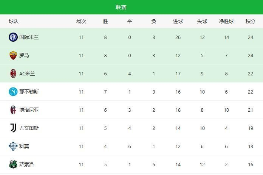Screen dimensions: 263x175
Task: Click the Sassuolo club crest
Action: coord(13,164)
